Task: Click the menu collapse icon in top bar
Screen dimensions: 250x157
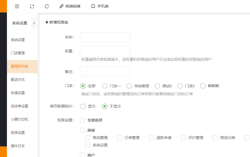Action: tap(17, 6)
